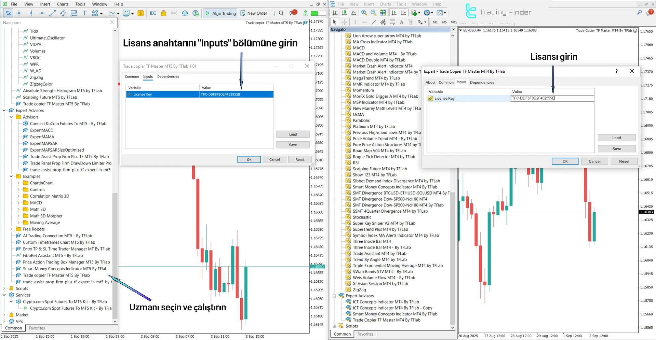Image resolution: width=656 pixels, height=340 pixels.
Task: Disable Algo Trading on the MT5 toolbar
Action: tap(220, 13)
